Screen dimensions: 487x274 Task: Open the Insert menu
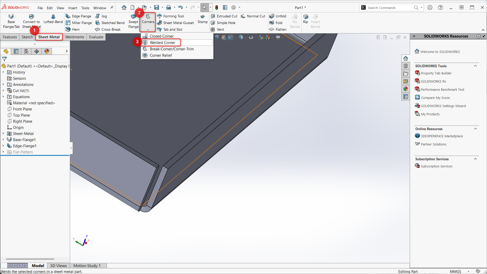pos(73,8)
